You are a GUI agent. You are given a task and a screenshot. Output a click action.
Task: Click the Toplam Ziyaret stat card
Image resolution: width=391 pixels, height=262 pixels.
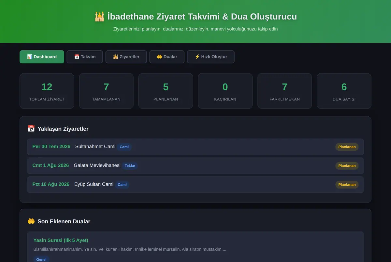[47, 91]
